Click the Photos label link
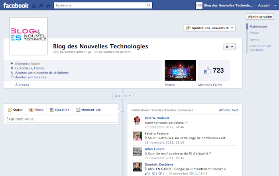The width and height of the screenshot is (279, 176). pyautogui.click(x=169, y=85)
